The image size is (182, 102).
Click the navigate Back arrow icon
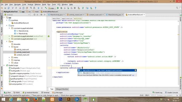[x=38, y=8]
